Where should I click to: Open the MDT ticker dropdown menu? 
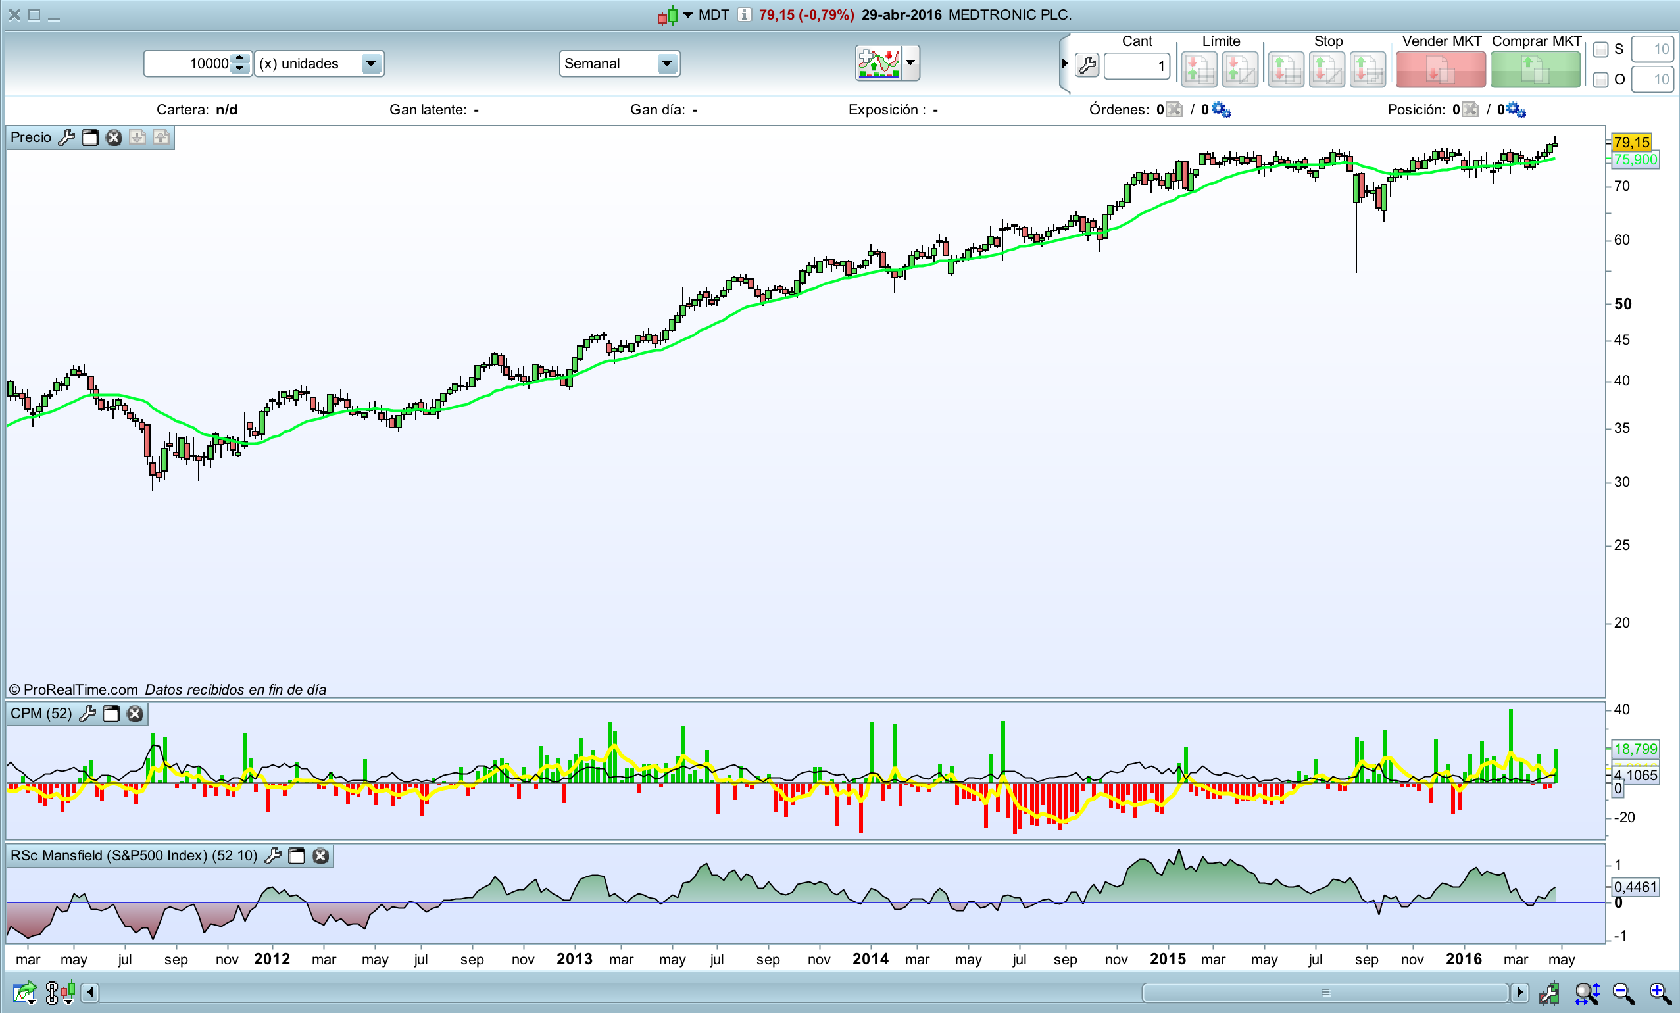687,15
